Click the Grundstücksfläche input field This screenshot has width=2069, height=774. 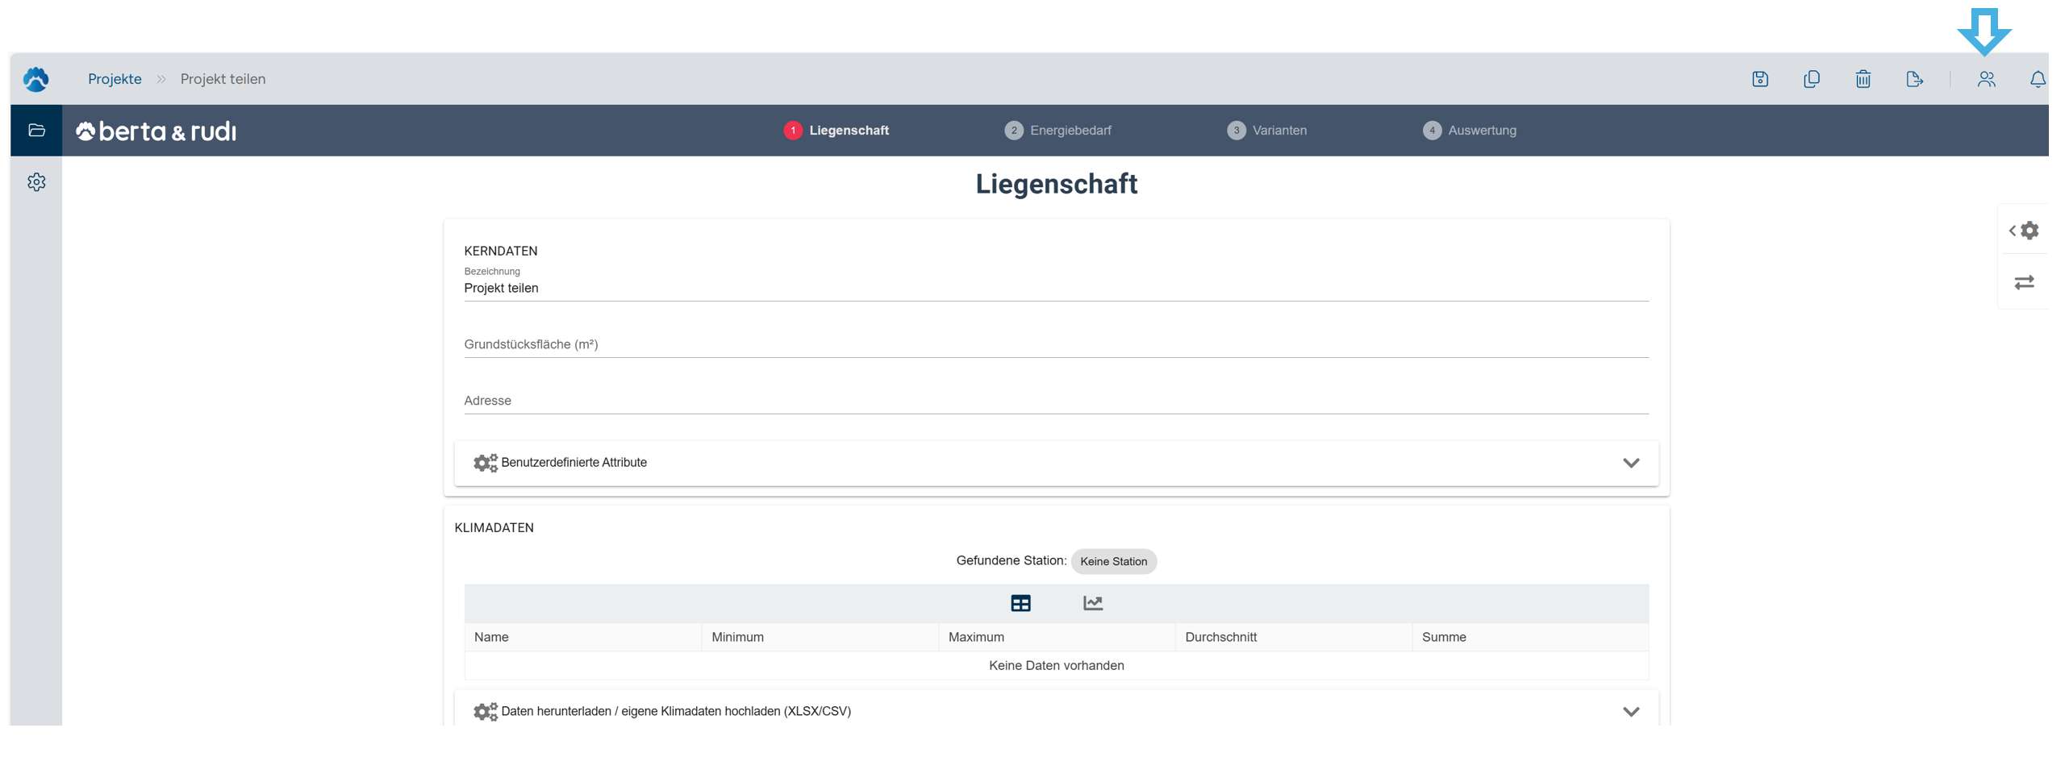click(1055, 344)
